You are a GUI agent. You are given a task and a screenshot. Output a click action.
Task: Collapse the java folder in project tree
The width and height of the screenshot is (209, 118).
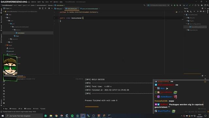(9, 24)
